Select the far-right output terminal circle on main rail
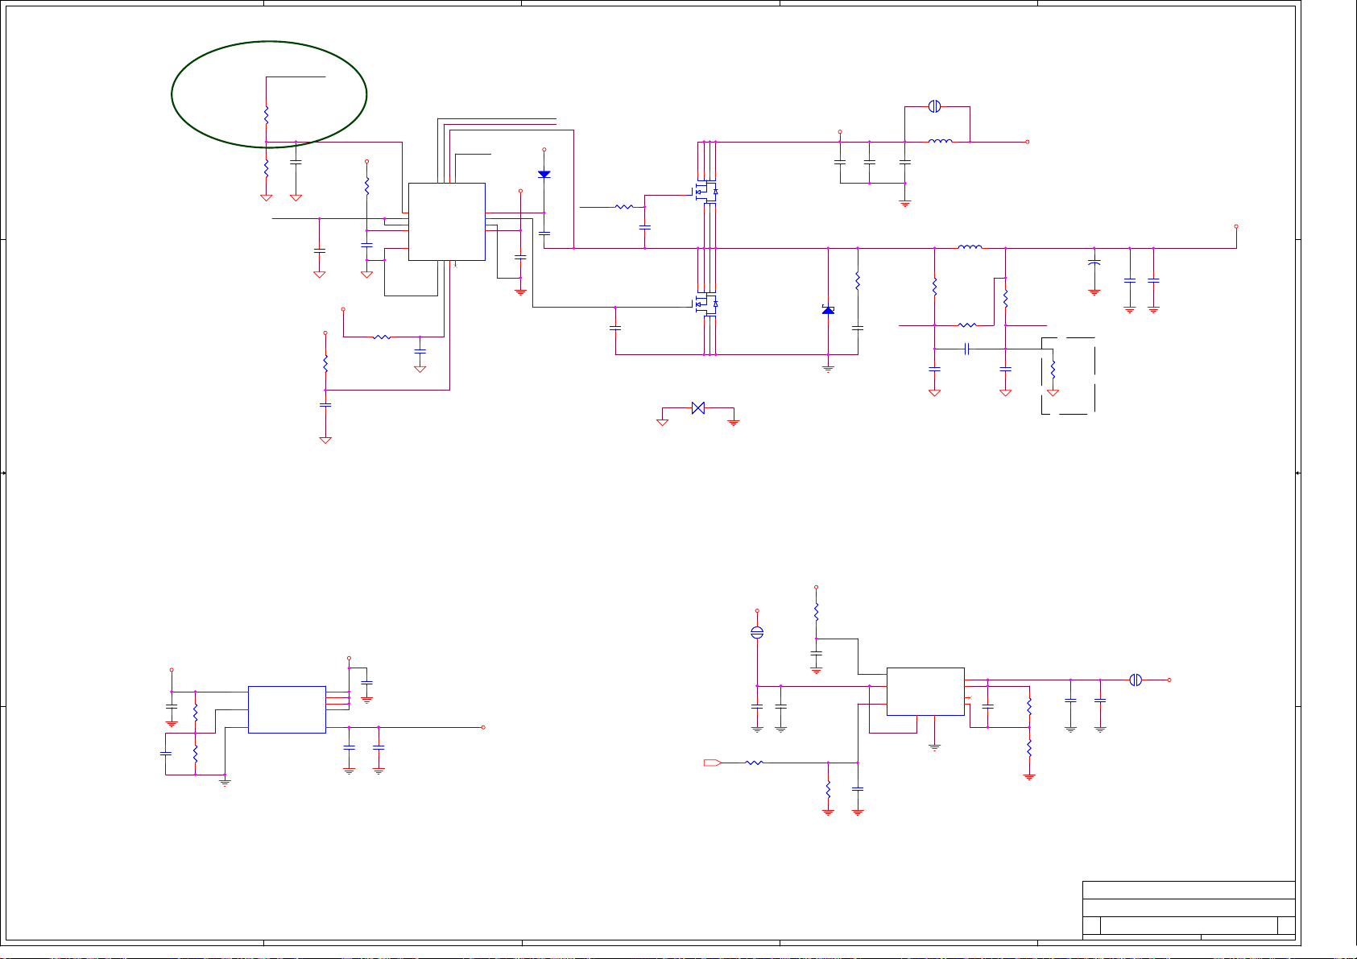 click(1236, 227)
